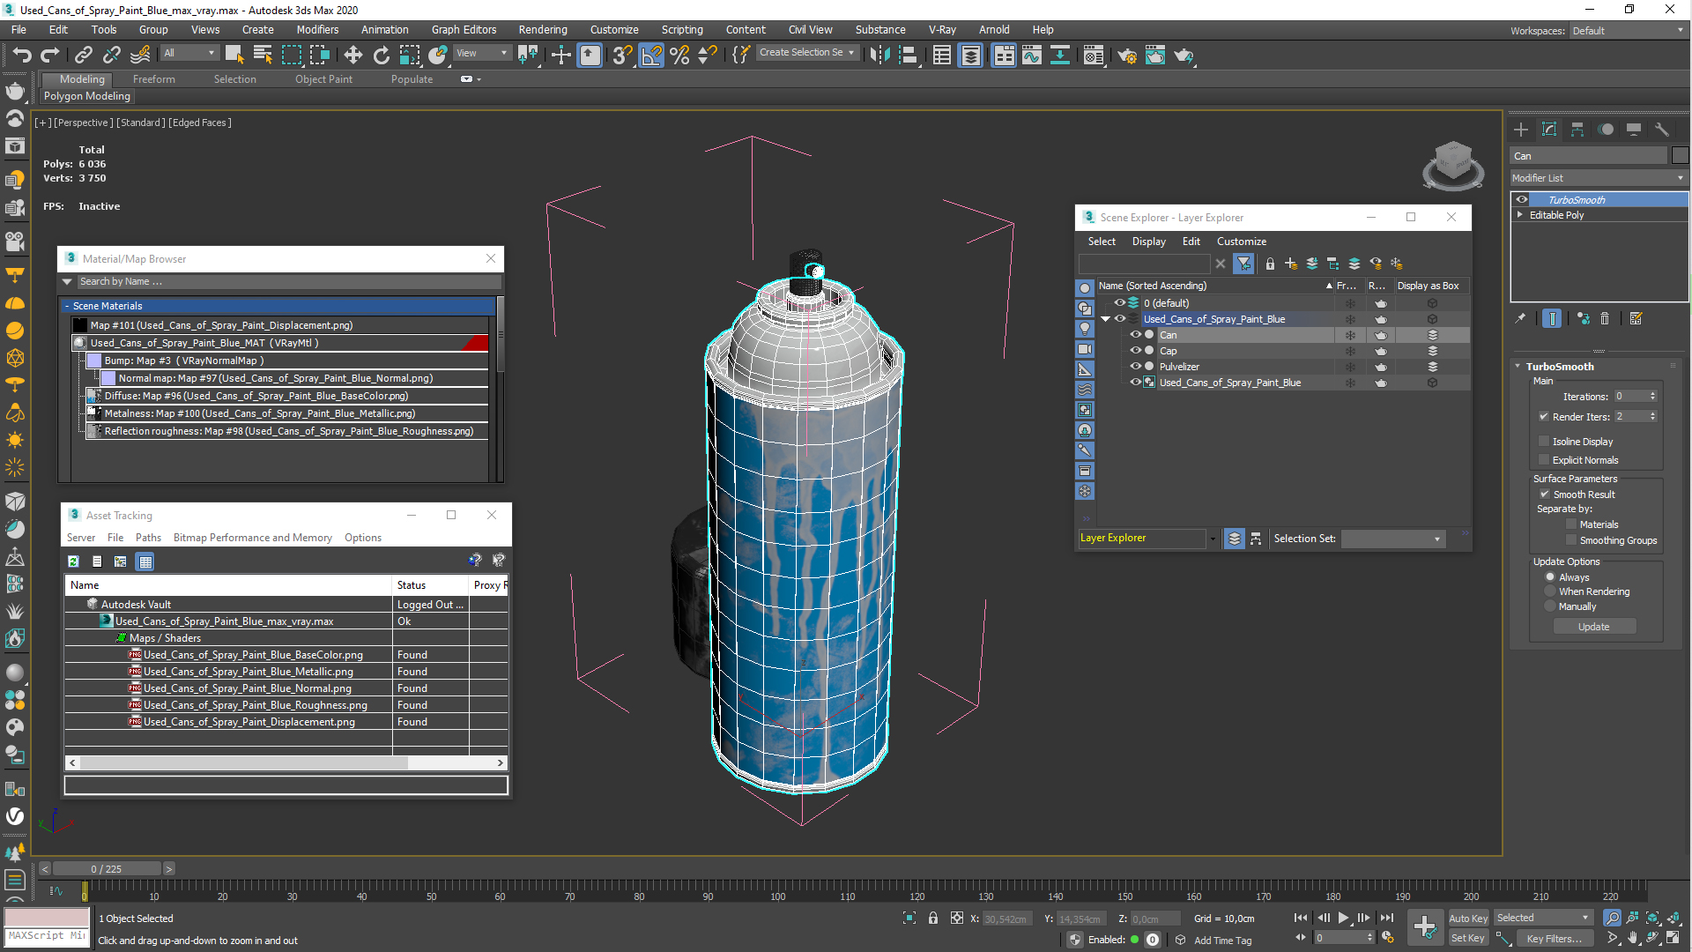
Task: Toggle the Angle Snap icon
Action: tap(651, 56)
